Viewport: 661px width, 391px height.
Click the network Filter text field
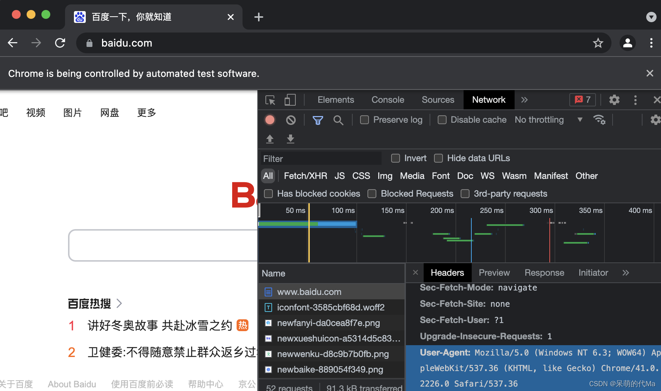321,159
